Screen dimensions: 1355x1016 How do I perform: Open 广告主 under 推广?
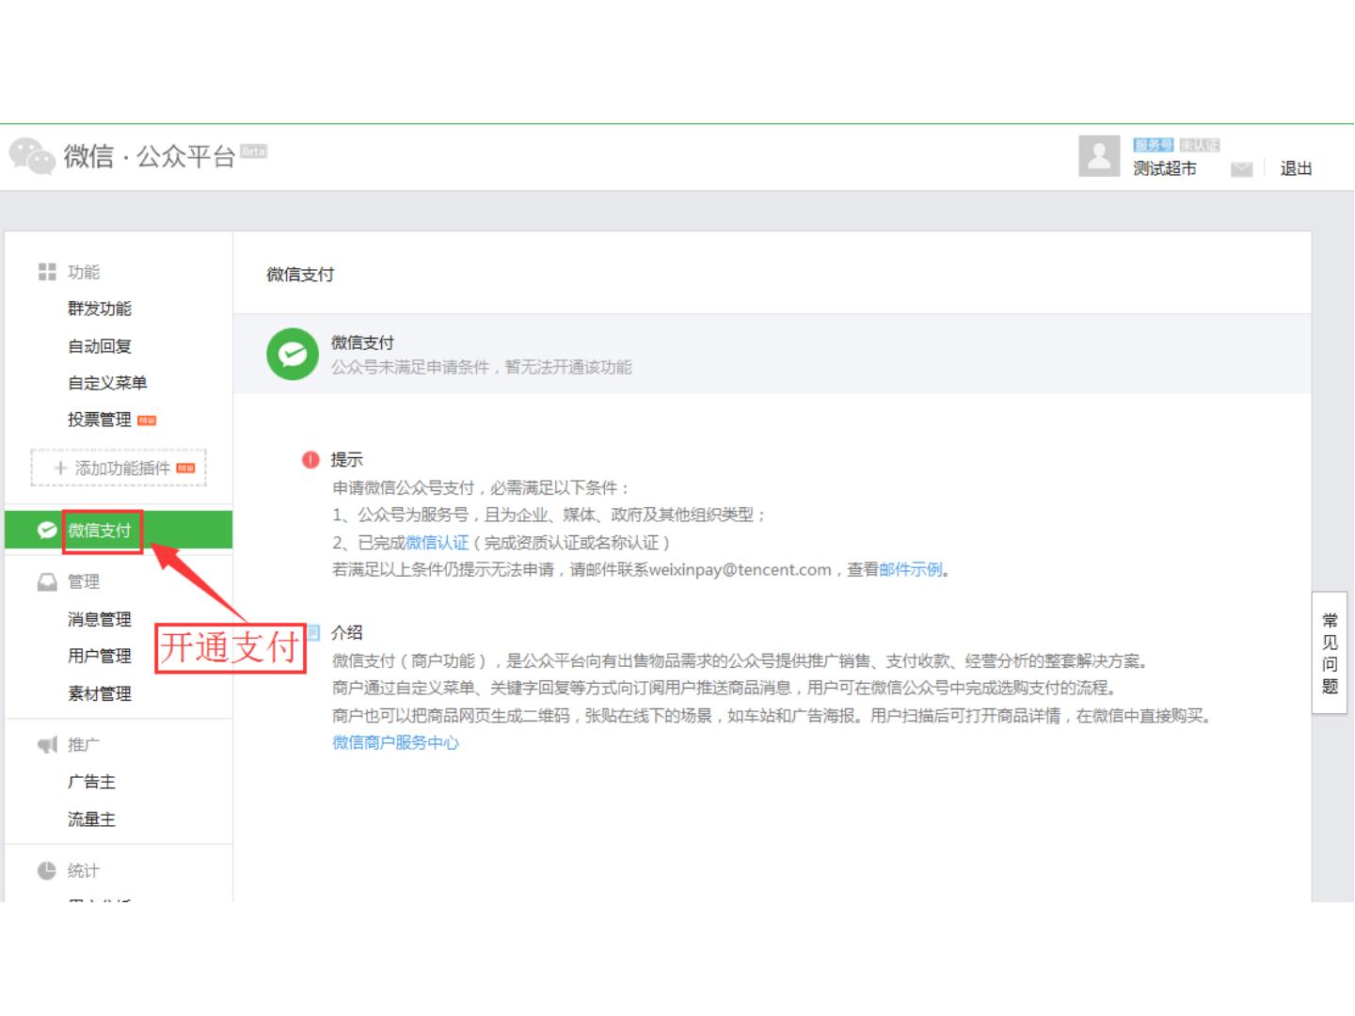coord(91,782)
